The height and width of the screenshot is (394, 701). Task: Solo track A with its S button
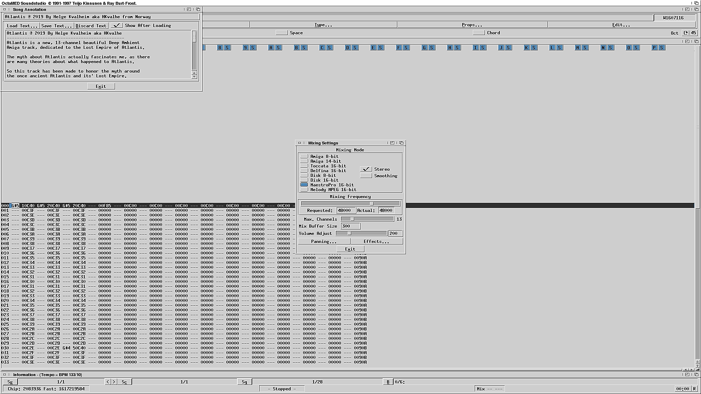pyautogui.click(x=278, y=48)
